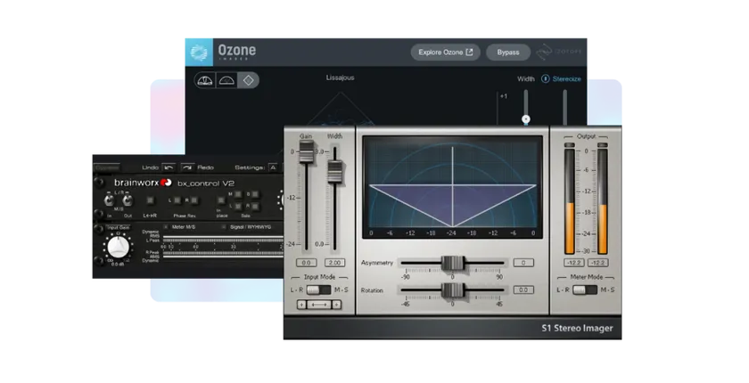The image size is (749, 383).
Task: Enable Meter M/S checkbox in bx_control
Action: 166,227
